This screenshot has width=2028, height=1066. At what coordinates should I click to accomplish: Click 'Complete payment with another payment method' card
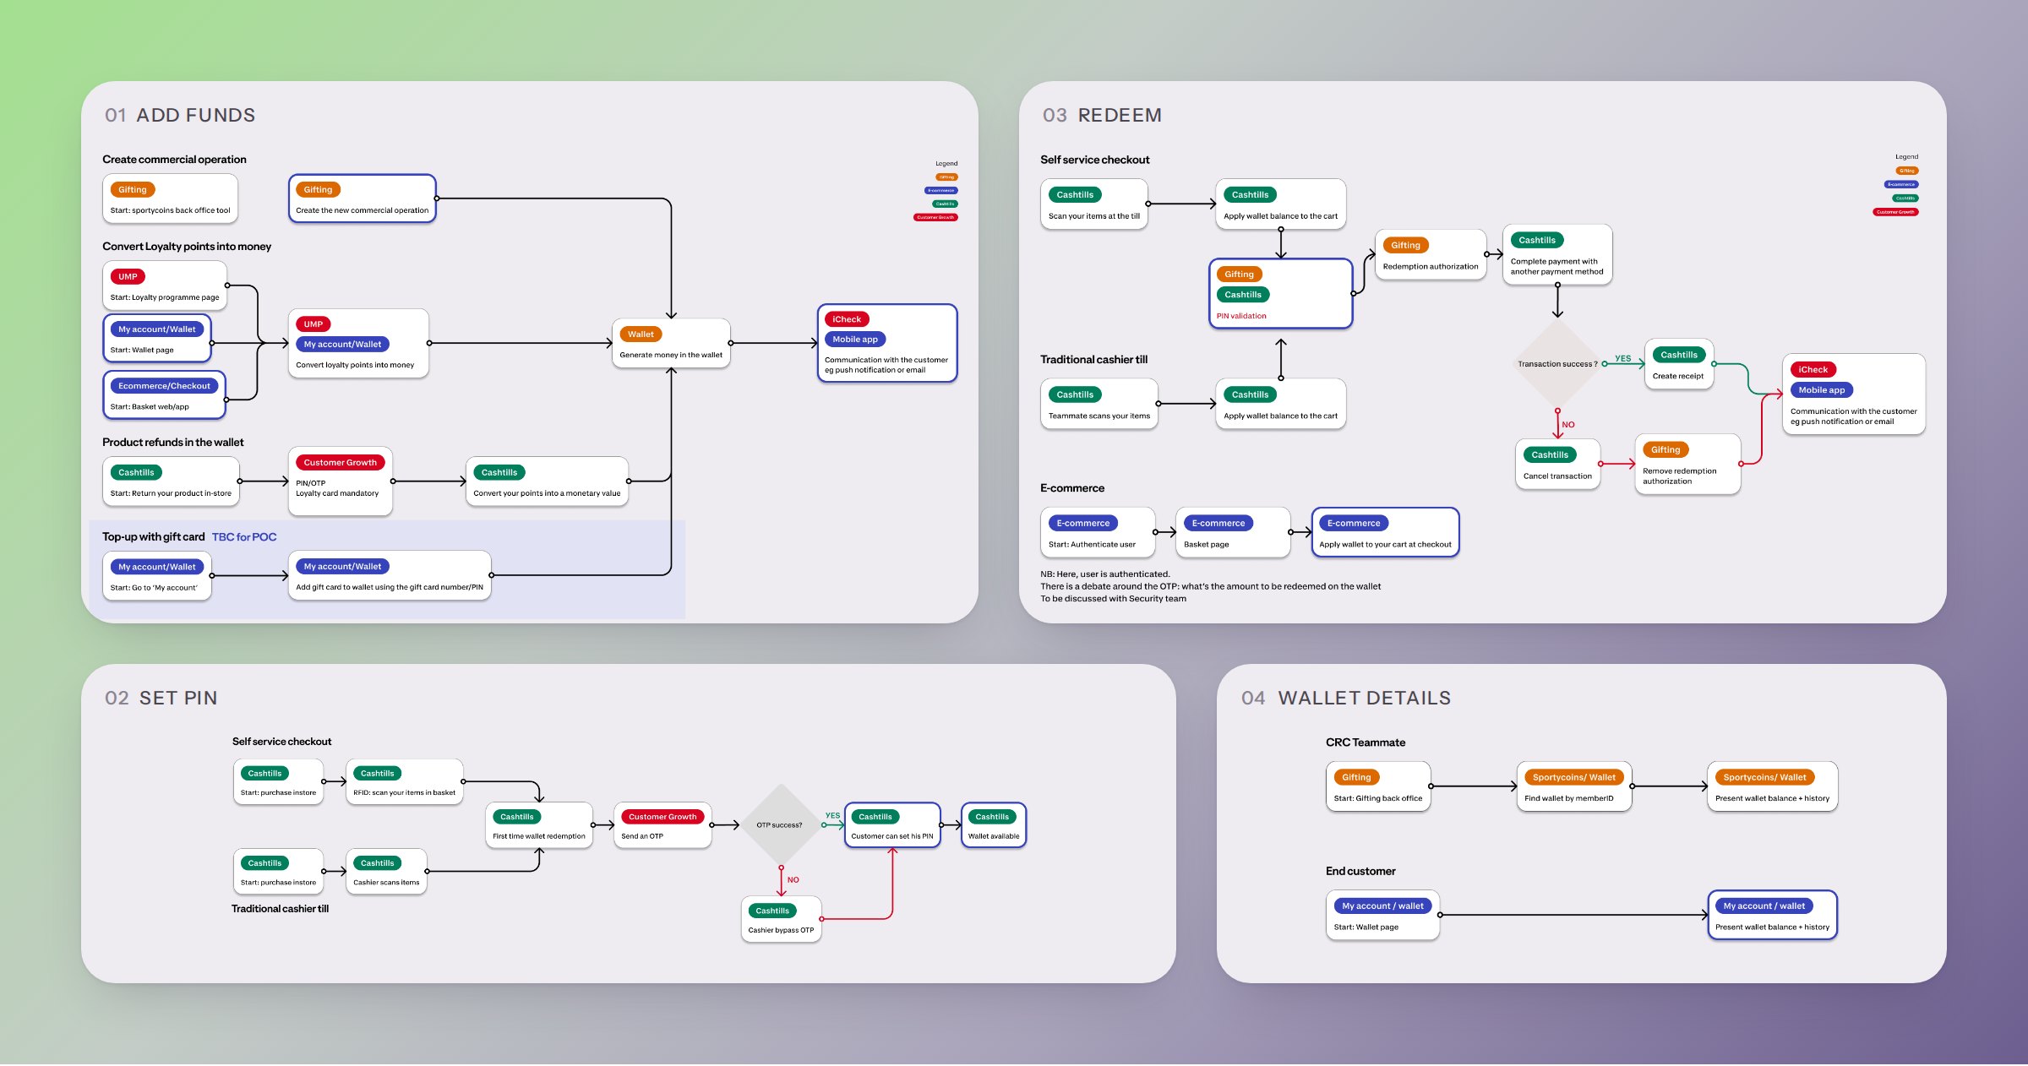(x=1557, y=254)
